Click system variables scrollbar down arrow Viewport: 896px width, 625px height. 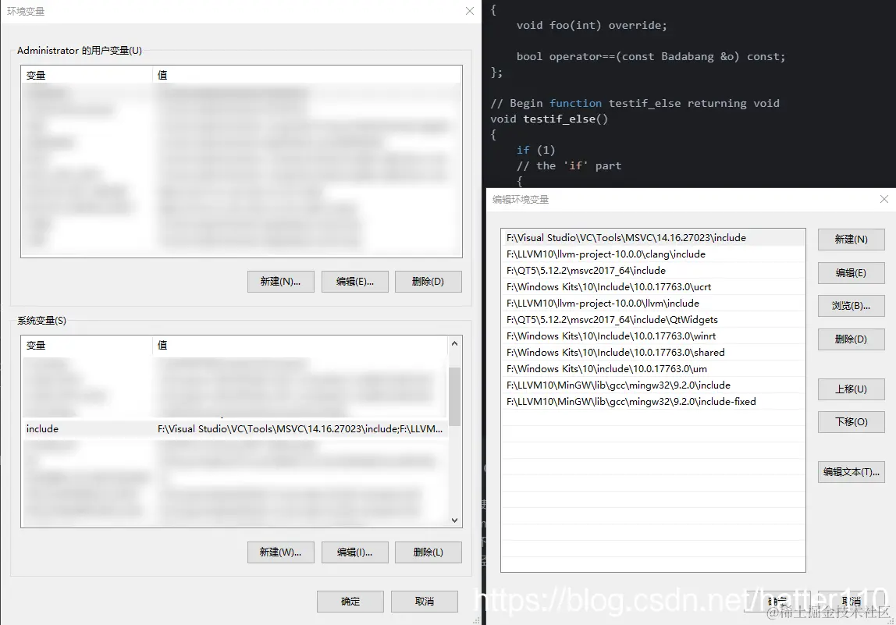click(454, 520)
